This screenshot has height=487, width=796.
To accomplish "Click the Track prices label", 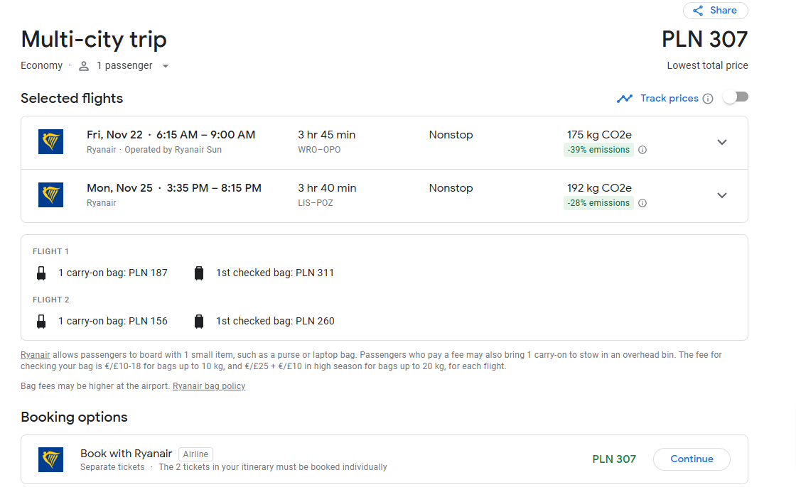I will [669, 99].
